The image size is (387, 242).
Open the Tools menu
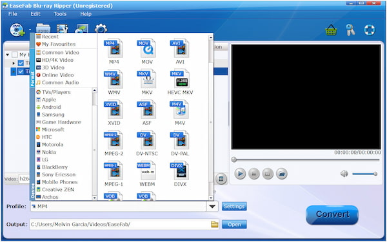click(x=60, y=14)
